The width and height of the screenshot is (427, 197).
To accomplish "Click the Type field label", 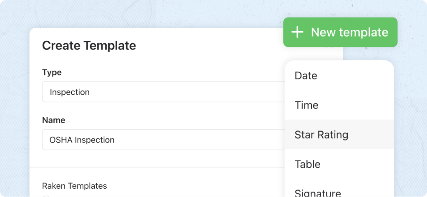I will (x=52, y=72).
